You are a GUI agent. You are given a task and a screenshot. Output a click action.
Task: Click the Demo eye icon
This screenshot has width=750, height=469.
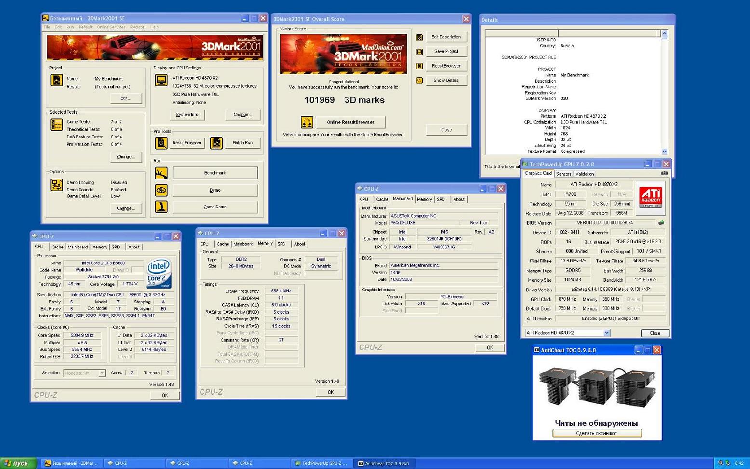161,190
